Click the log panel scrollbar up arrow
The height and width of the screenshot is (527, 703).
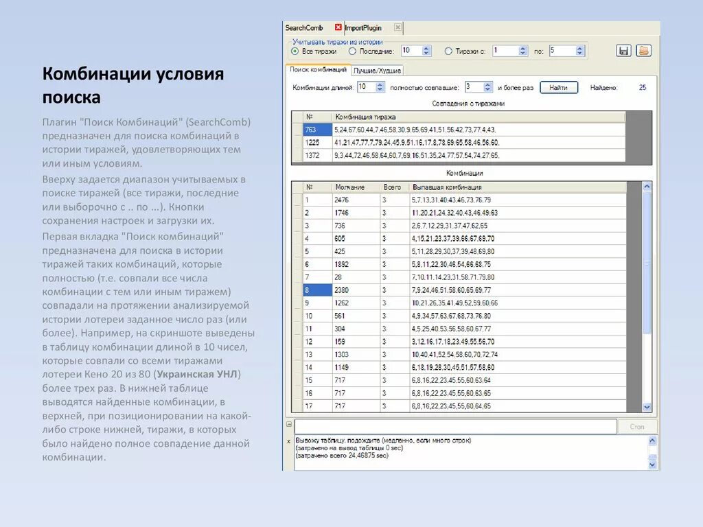point(652,441)
